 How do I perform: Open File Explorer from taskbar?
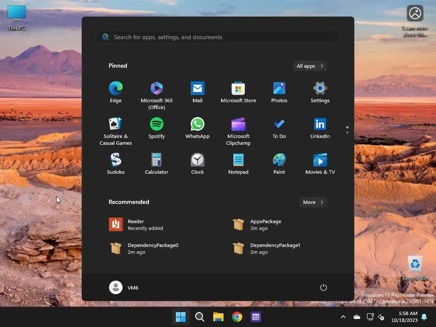[x=218, y=317]
